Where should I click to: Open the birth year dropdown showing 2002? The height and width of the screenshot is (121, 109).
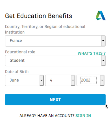click(x=90, y=80)
